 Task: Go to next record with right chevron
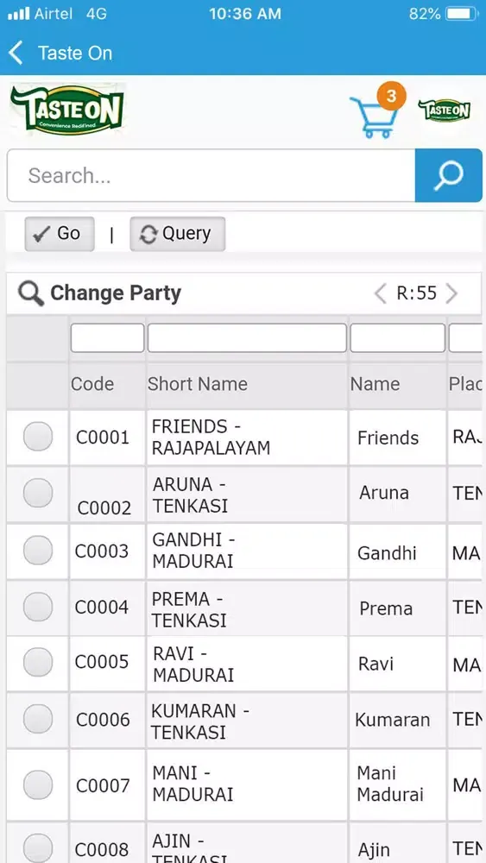[x=451, y=293]
